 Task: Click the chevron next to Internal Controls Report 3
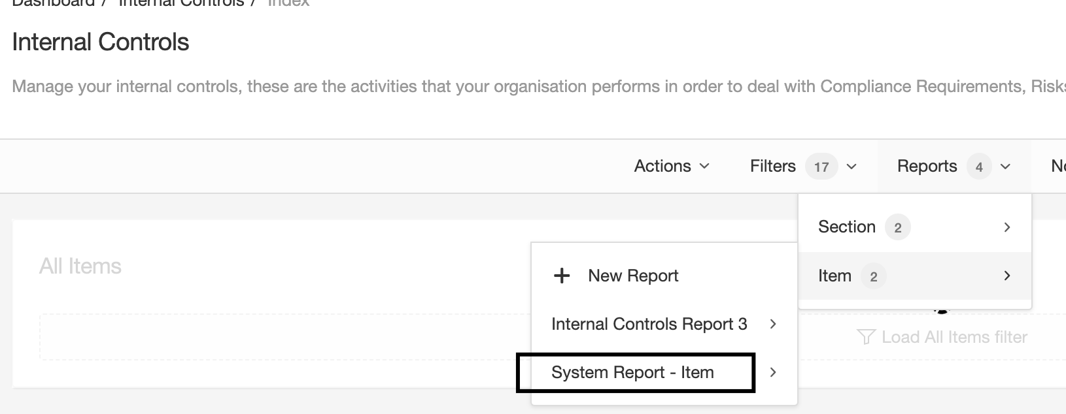coord(773,324)
